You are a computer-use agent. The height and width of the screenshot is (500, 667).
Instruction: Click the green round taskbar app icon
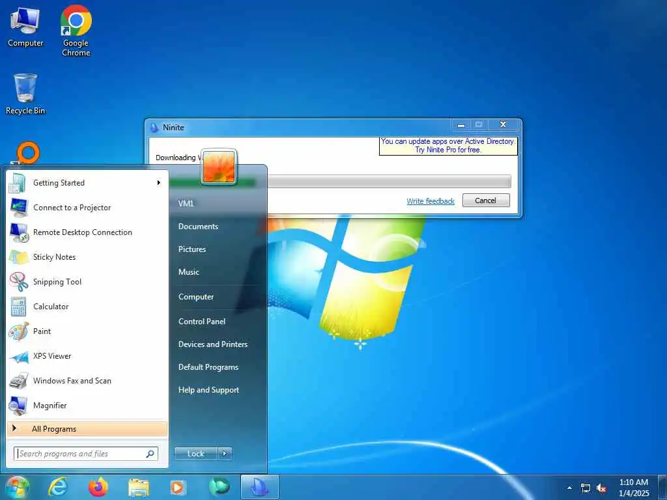tap(219, 487)
